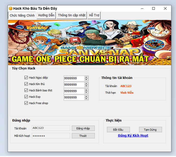The image size is (176, 157).
Task: Click the gold coin app icon in title bar
Action: [10, 8]
